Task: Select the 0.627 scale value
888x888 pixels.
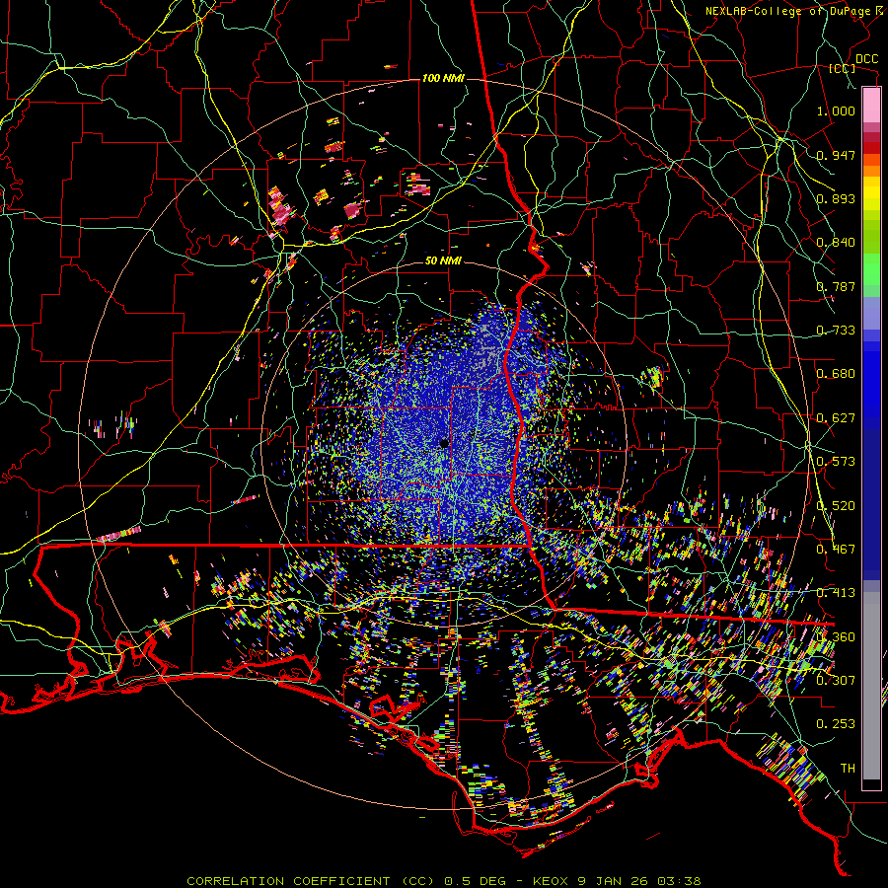Action: click(836, 418)
